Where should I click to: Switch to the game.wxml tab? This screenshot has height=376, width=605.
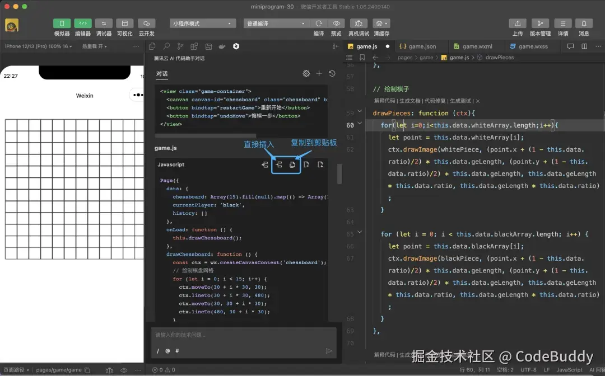(x=473, y=46)
